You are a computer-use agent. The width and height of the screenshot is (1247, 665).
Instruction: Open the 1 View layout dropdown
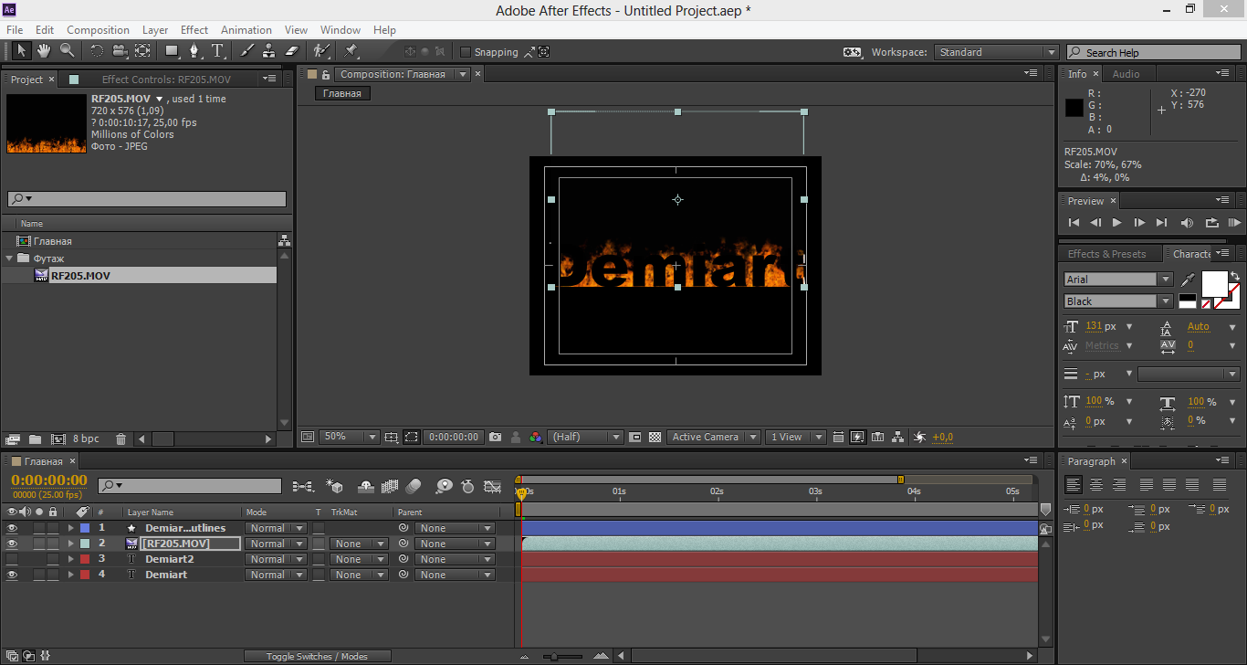[x=795, y=438]
